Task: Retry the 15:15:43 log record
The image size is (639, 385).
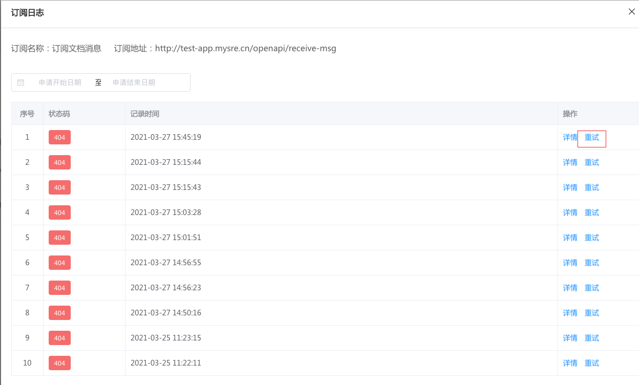Action: point(592,187)
